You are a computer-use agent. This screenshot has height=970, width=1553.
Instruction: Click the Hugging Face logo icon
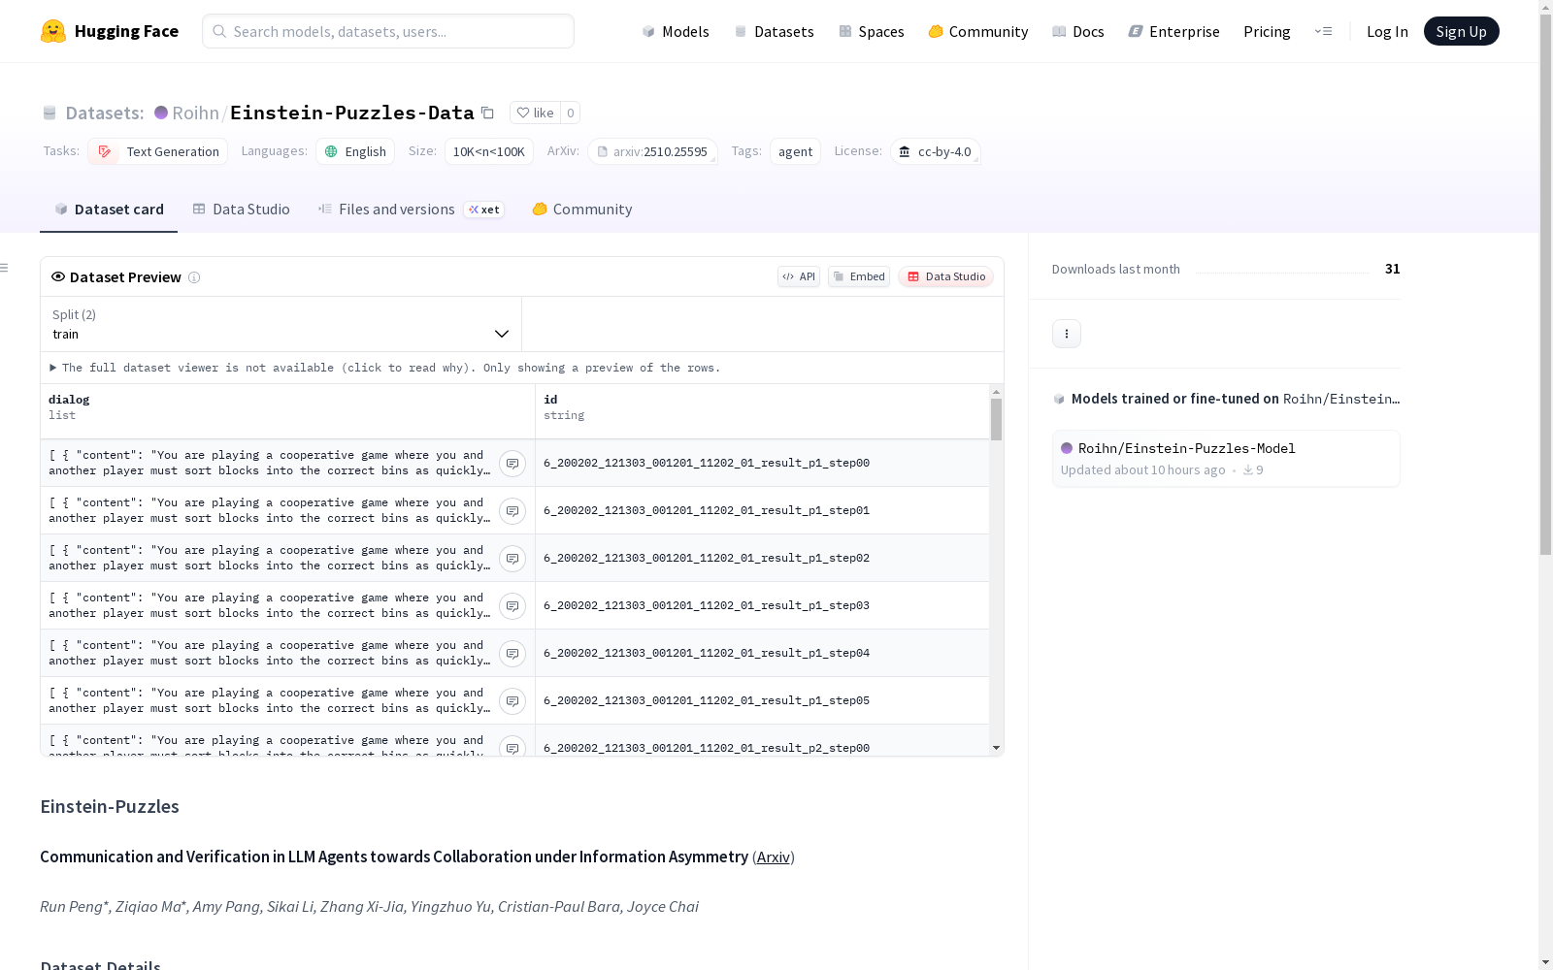53,31
